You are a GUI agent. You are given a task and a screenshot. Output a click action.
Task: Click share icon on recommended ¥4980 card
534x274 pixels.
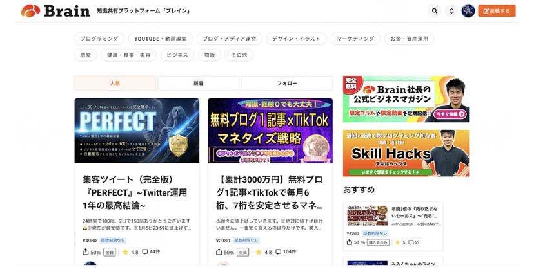[x=350, y=242]
